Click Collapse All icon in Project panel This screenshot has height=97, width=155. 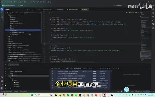(x=35, y=9)
